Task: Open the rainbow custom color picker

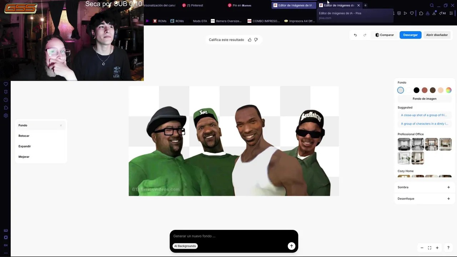Action: 448,90
